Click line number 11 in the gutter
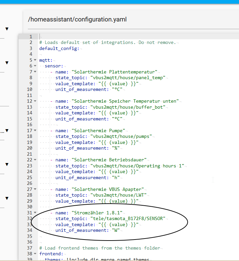239x261 pixels. tap(30, 95)
